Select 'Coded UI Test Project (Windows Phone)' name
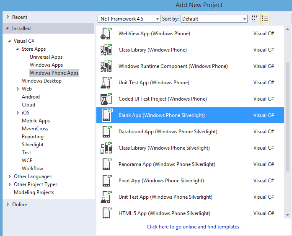The image size is (292, 236). point(163,99)
